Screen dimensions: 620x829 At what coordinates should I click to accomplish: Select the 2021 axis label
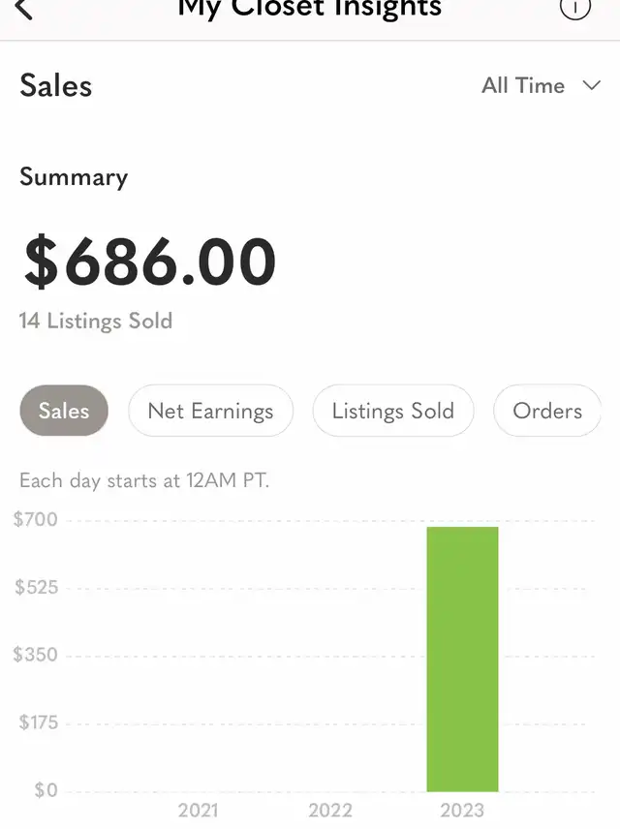198,810
